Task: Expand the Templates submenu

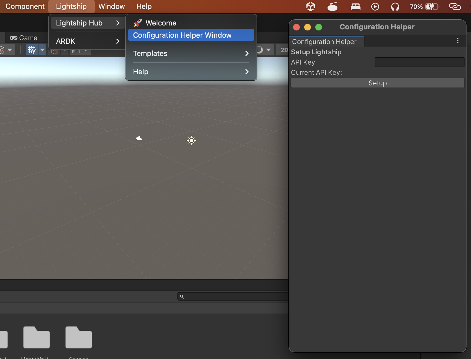Action: tap(191, 53)
